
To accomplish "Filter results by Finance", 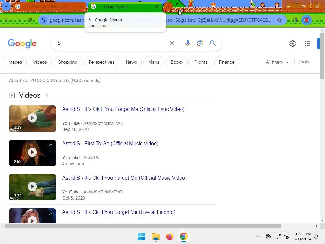I will [227, 62].
